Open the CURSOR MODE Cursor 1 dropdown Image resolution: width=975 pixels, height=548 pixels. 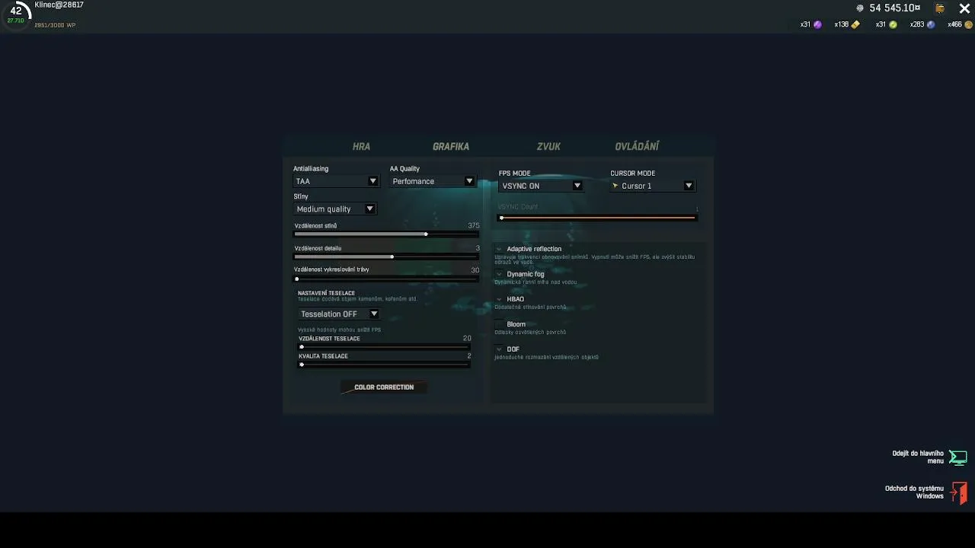pos(652,186)
